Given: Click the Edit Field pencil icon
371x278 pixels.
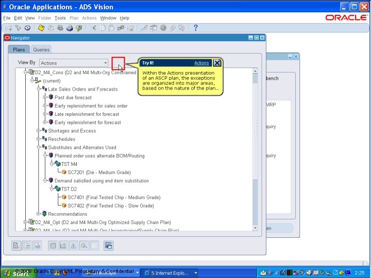Looking at the screenshot, I should click(144, 28).
